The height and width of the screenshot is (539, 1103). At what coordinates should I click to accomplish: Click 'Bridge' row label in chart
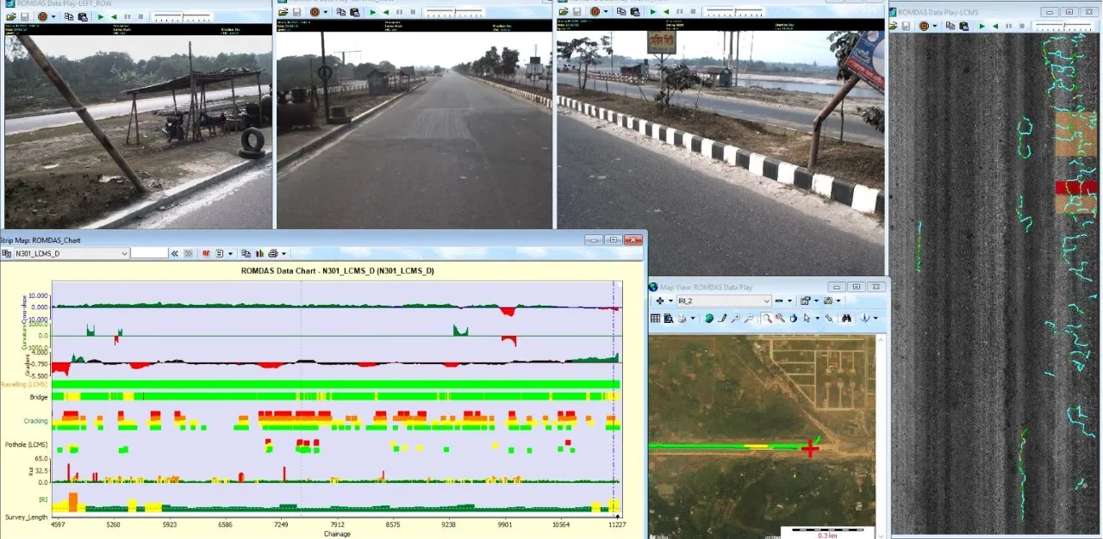pos(39,397)
